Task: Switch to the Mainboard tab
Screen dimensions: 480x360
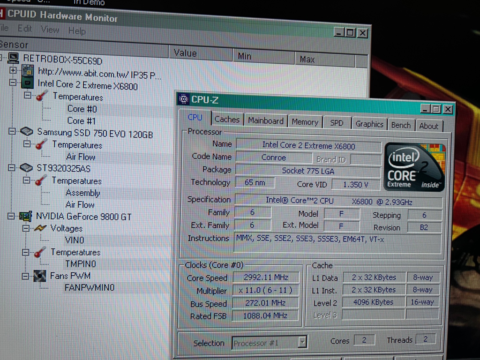Action: (266, 121)
